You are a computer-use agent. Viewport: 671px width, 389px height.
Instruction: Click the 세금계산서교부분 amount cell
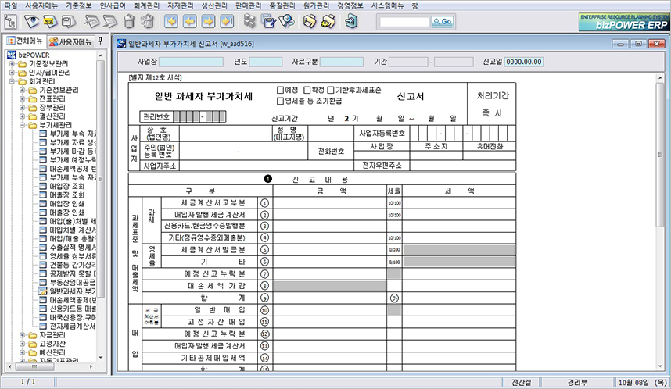(x=329, y=202)
